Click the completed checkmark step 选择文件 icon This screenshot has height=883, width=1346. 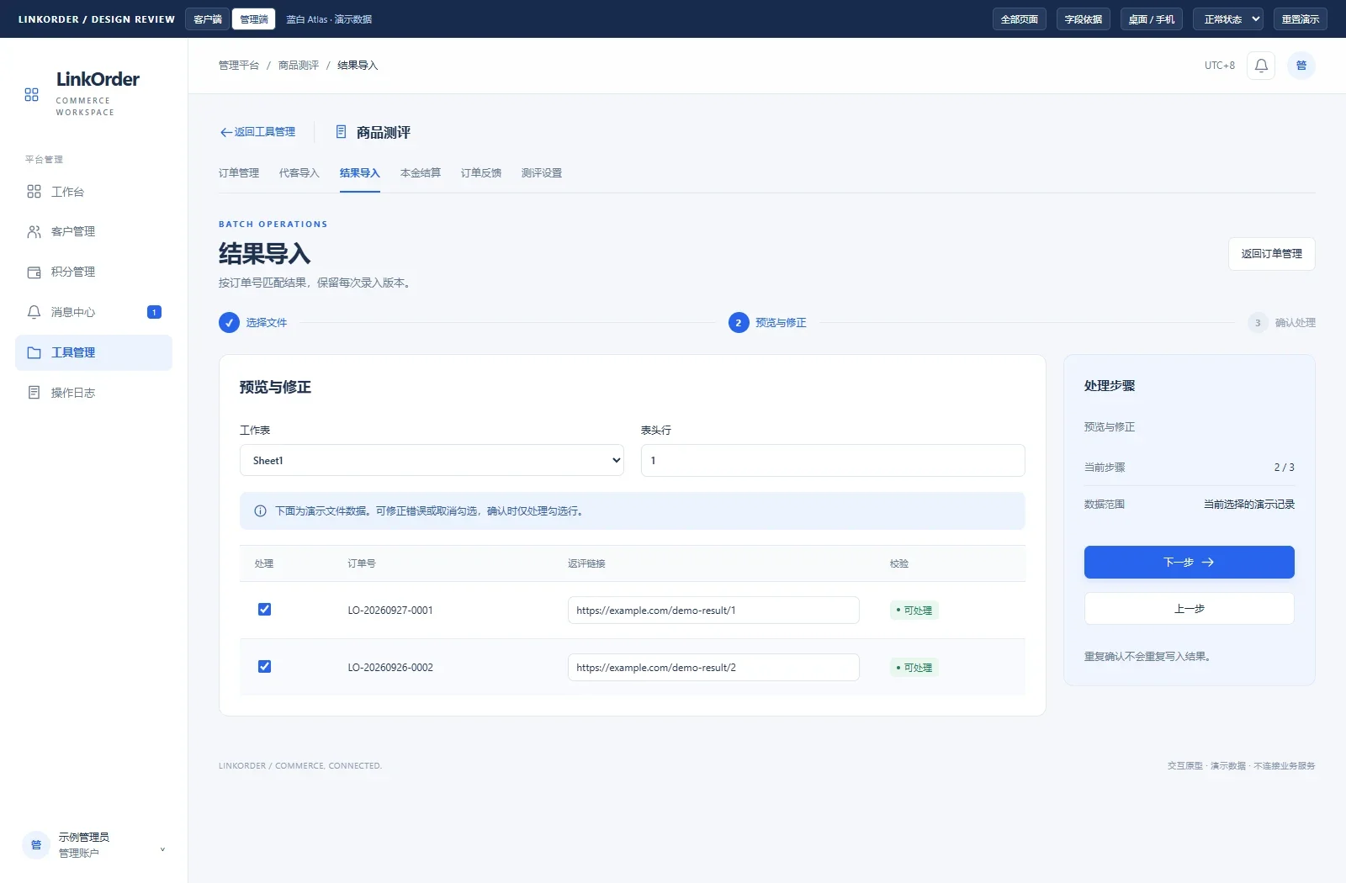point(229,323)
